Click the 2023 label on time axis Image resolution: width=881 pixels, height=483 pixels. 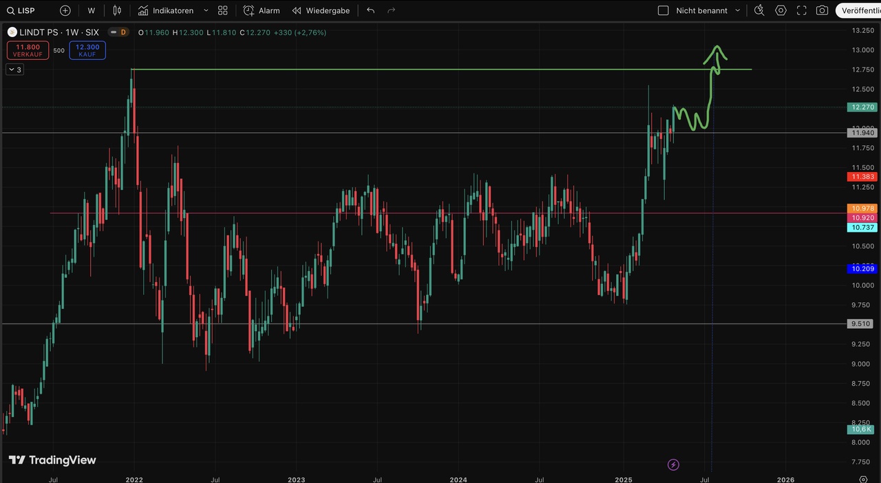pos(296,480)
